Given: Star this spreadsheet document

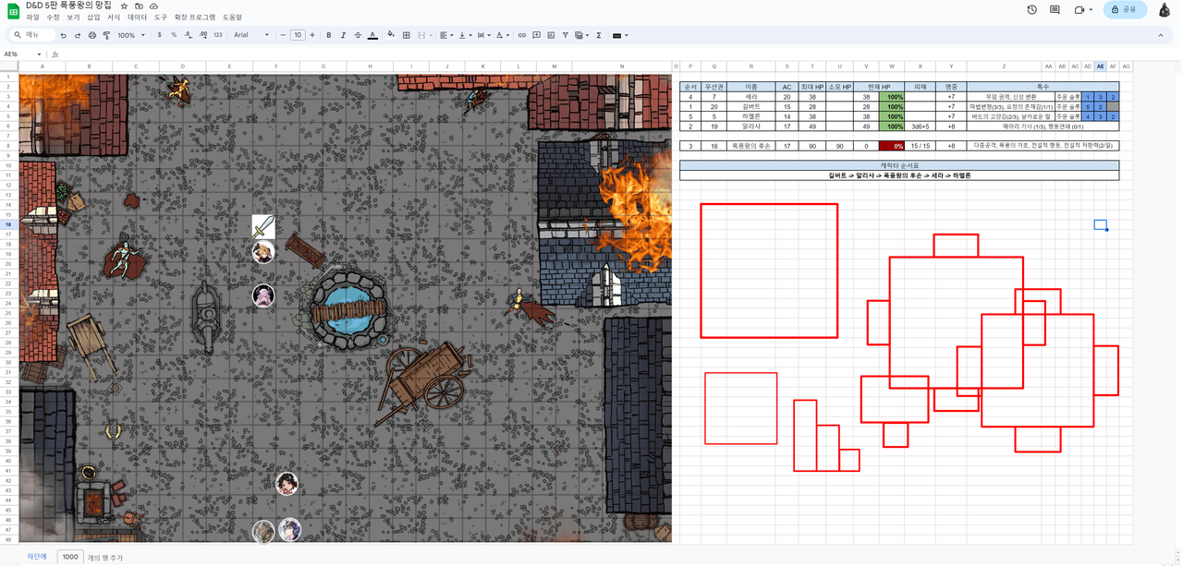Looking at the screenshot, I should point(125,6).
